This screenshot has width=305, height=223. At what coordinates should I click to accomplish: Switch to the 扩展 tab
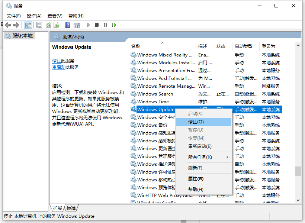coord(58,208)
